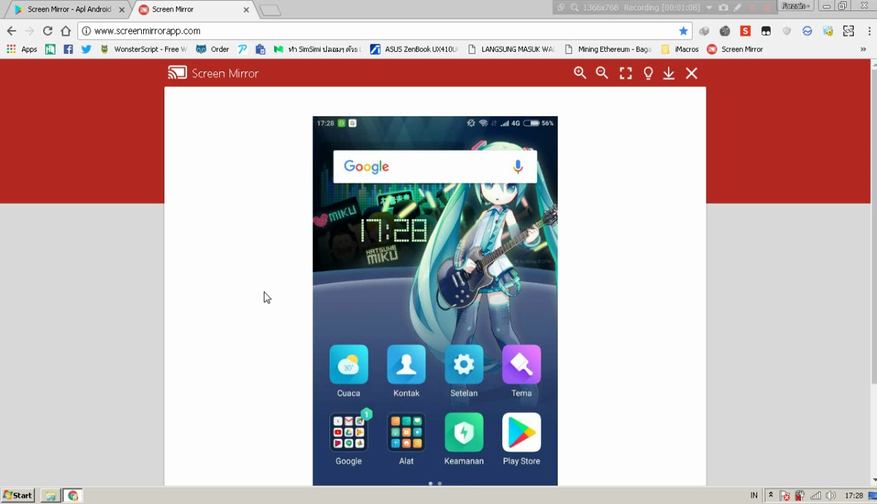
Task: Tap the 17:28 clock widget on phone
Action: coord(393,231)
